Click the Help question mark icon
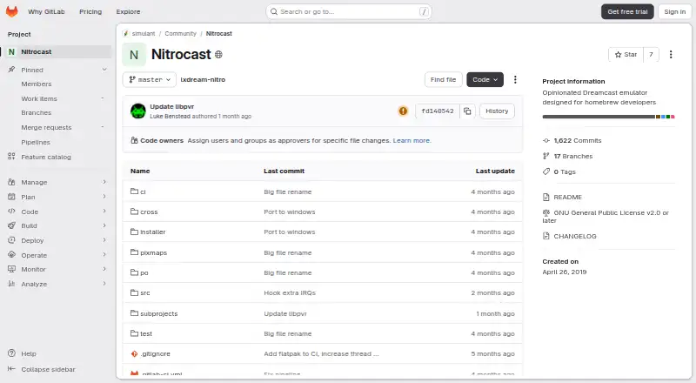 [x=11, y=353]
